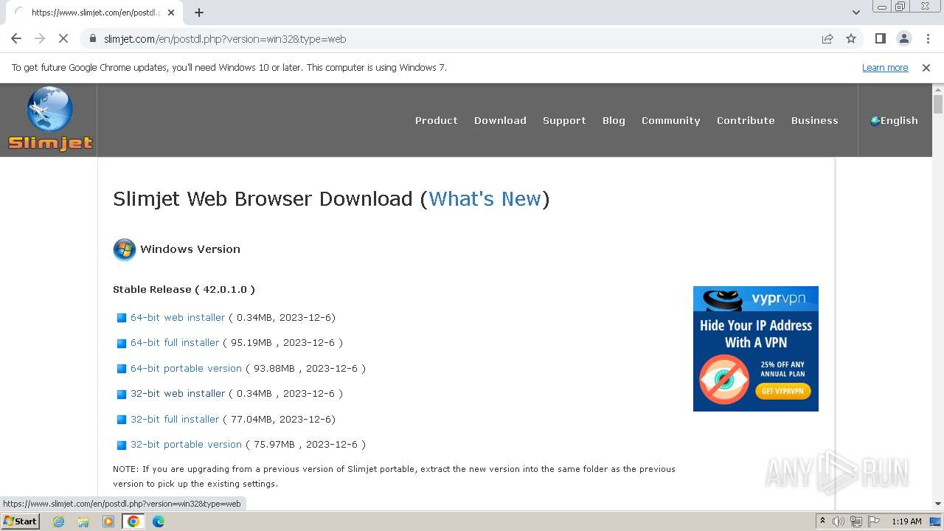The image size is (944, 531).
Task: Open the What's New link
Action: coord(485,199)
